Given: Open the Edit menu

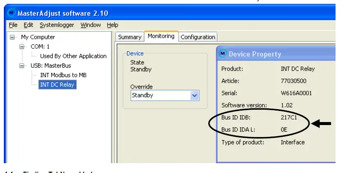Looking at the screenshot, I should click(28, 25).
